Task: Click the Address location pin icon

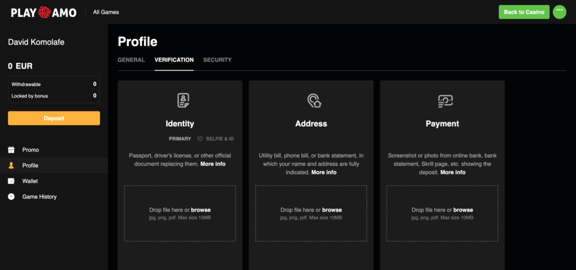Action: 314,100
